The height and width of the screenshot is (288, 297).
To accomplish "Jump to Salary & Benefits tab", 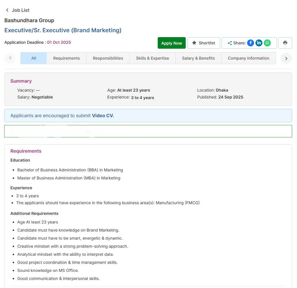I will point(198,58).
